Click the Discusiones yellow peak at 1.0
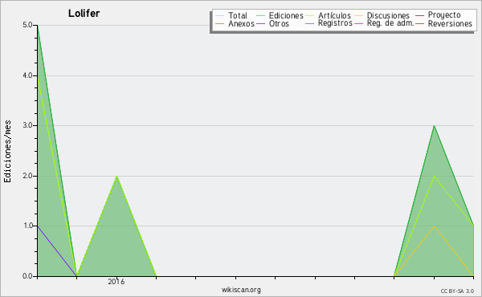 (434, 226)
